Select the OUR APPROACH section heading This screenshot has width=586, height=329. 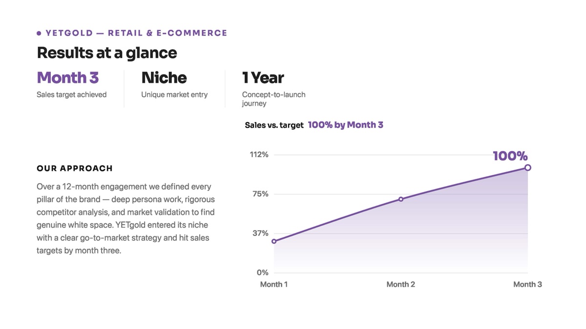75,168
